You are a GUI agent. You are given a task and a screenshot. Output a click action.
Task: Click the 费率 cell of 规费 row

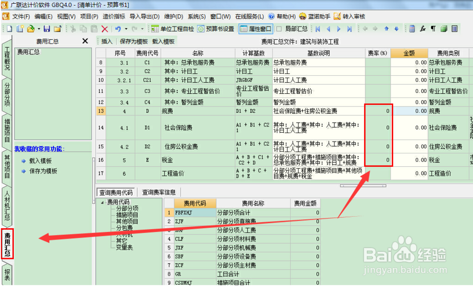[x=378, y=111]
